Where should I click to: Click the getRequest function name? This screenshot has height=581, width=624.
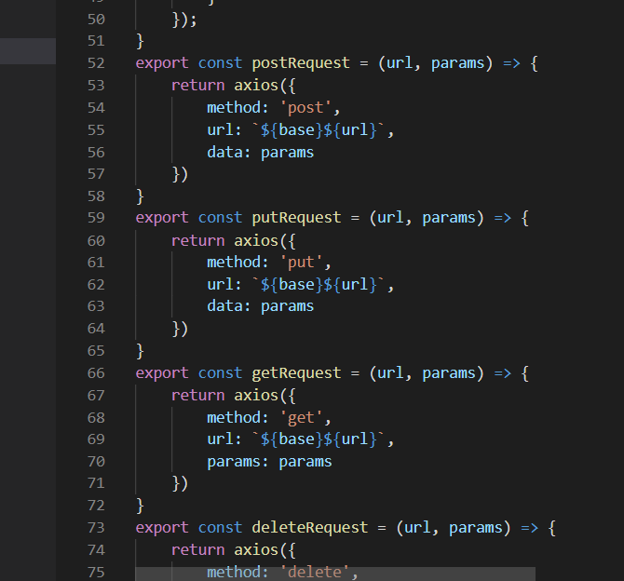(296, 373)
